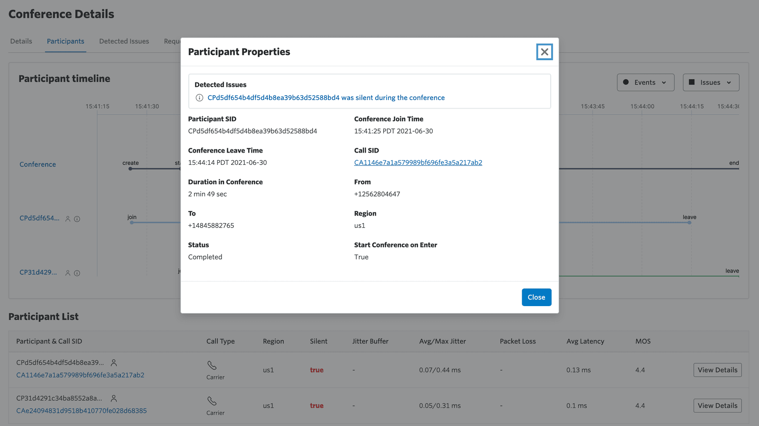Viewport: 759px width, 426px height.
Task: Click person icon beside CPd5df654b4df5d4b8ea39 in list
Action: tap(114, 363)
